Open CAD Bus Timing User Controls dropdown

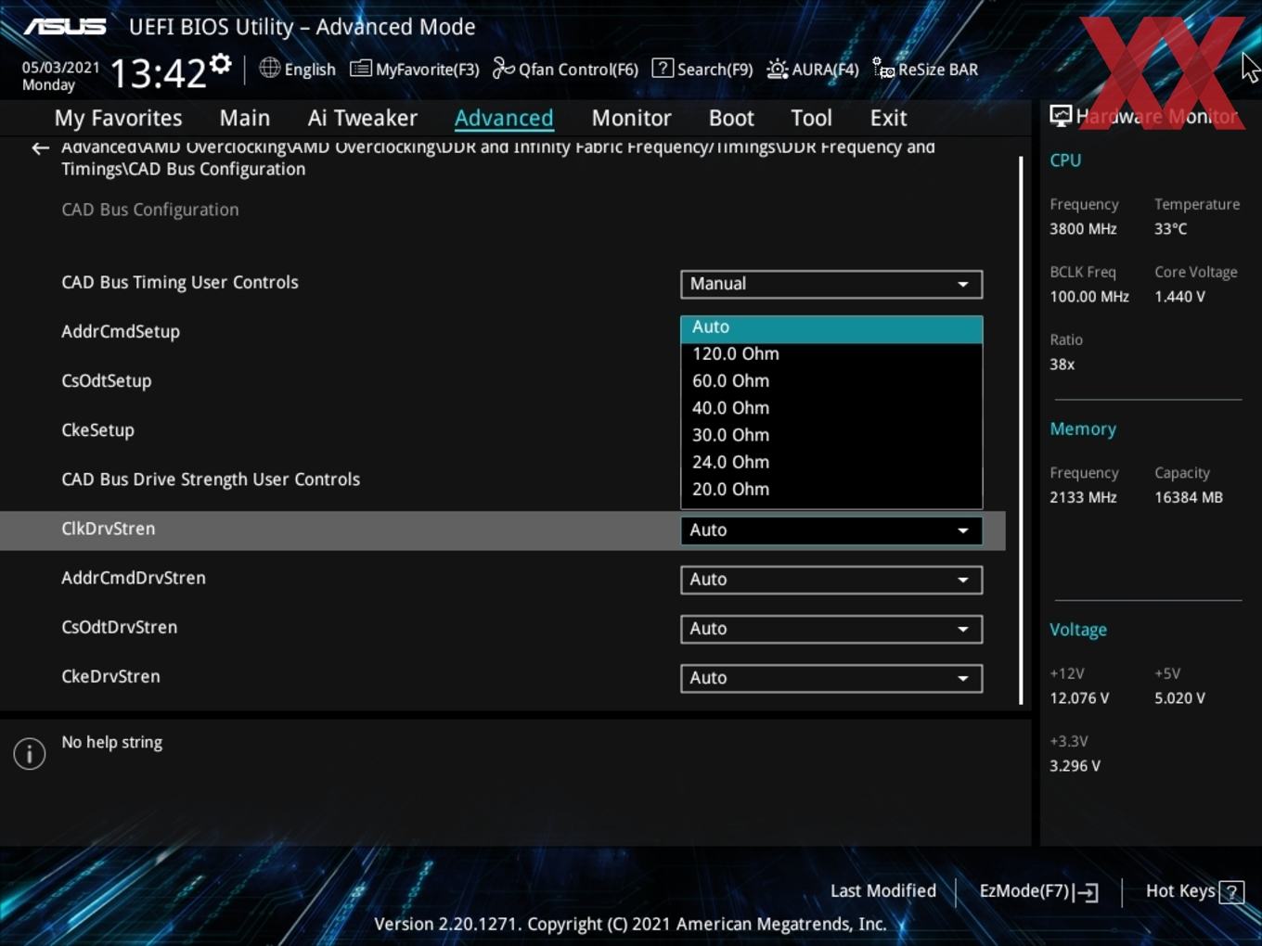831,284
